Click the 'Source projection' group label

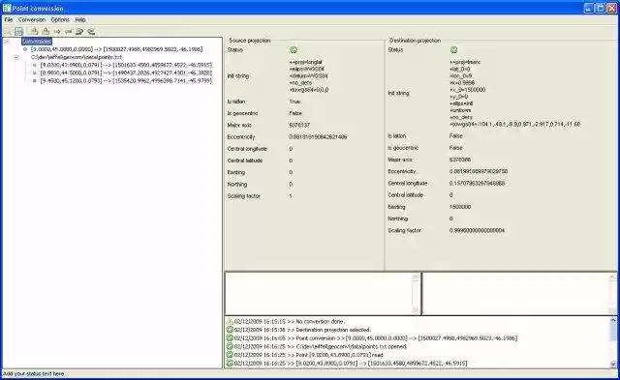click(250, 41)
